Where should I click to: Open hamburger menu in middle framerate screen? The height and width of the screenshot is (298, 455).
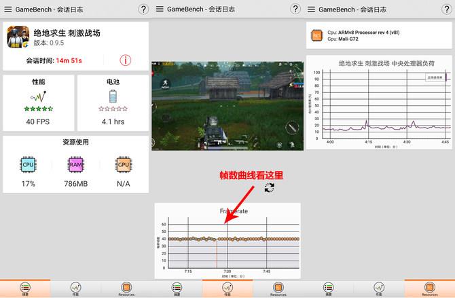click(x=160, y=9)
